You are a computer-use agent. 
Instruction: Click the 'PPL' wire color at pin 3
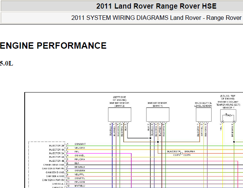coord(77,152)
